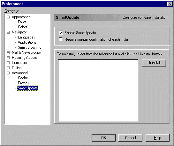Select Fonts in the category tree
The height and width of the screenshot is (146, 174).
[22, 22]
